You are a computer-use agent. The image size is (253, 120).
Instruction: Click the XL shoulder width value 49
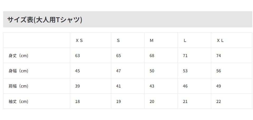tap(218, 86)
